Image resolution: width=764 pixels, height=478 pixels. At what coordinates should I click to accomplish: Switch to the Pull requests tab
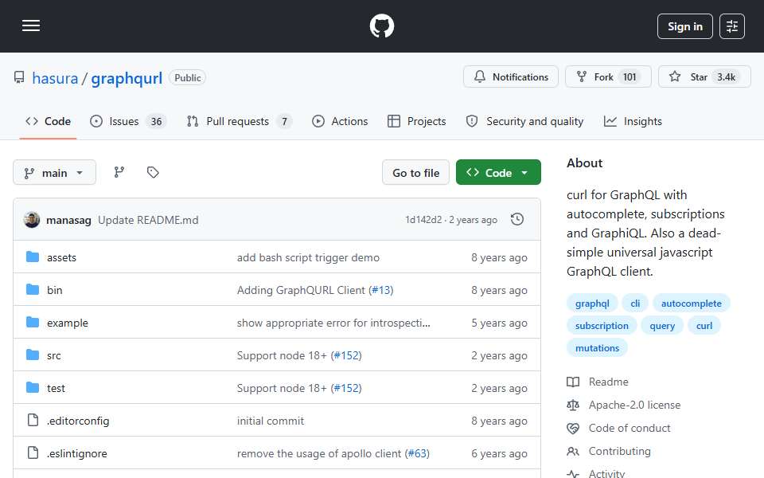(240, 121)
